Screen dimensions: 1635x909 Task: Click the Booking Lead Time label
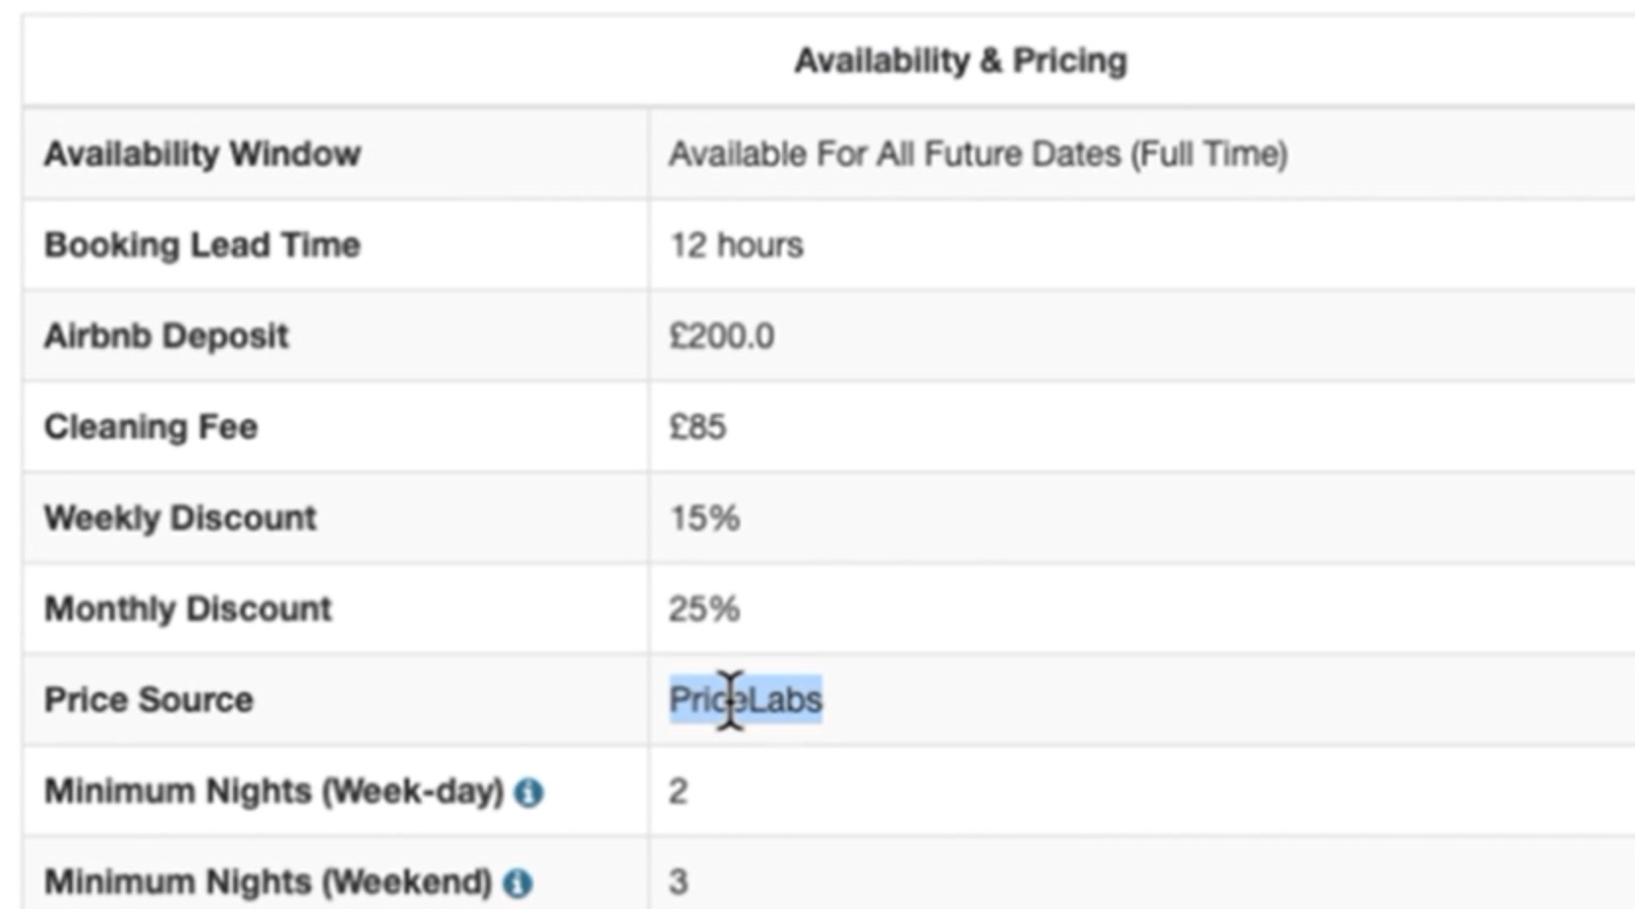(x=203, y=245)
